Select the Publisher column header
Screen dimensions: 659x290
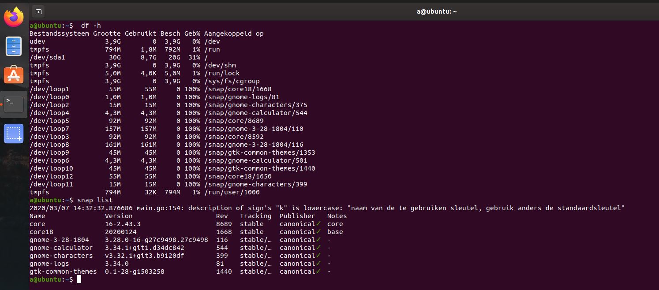297,216
